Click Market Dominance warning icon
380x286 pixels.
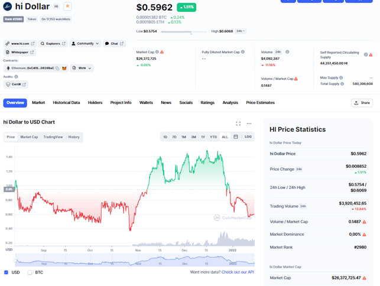point(364,235)
